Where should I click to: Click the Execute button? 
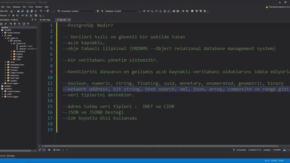3,16
